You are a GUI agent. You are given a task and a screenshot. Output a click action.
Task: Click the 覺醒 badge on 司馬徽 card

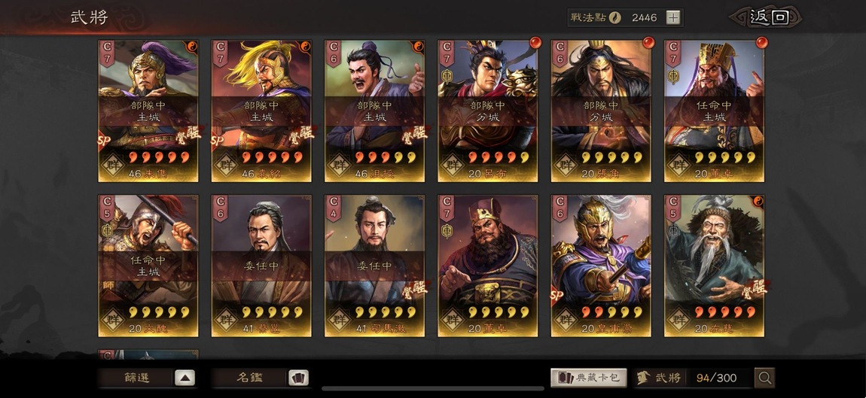click(413, 289)
